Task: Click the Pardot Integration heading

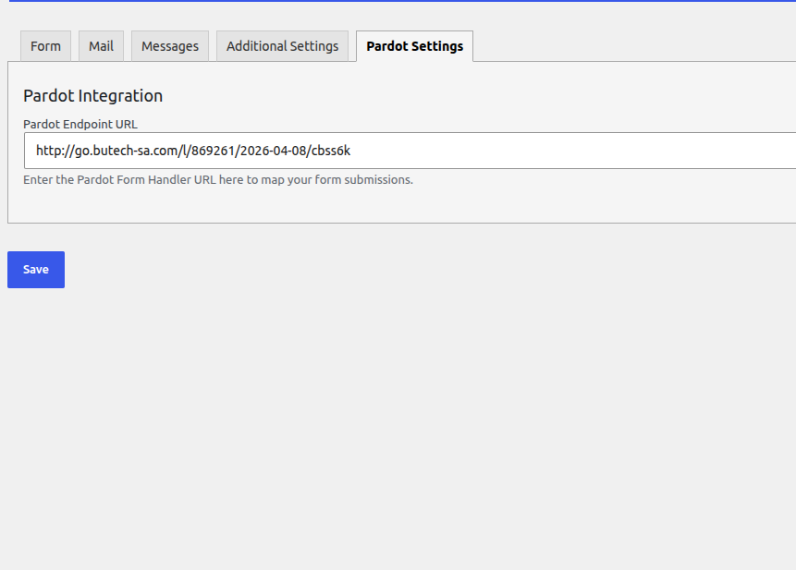Action: pyautogui.click(x=92, y=96)
